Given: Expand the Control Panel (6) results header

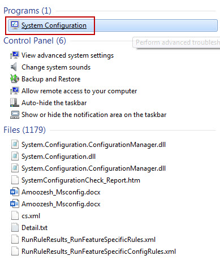Looking at the screenshot, I should coord(34,41).
